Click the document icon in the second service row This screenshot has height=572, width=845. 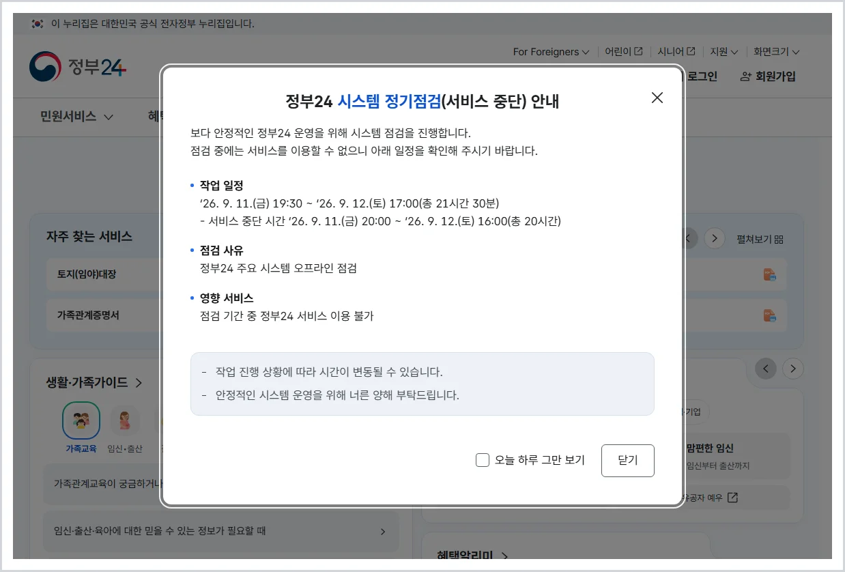[770, 316]
